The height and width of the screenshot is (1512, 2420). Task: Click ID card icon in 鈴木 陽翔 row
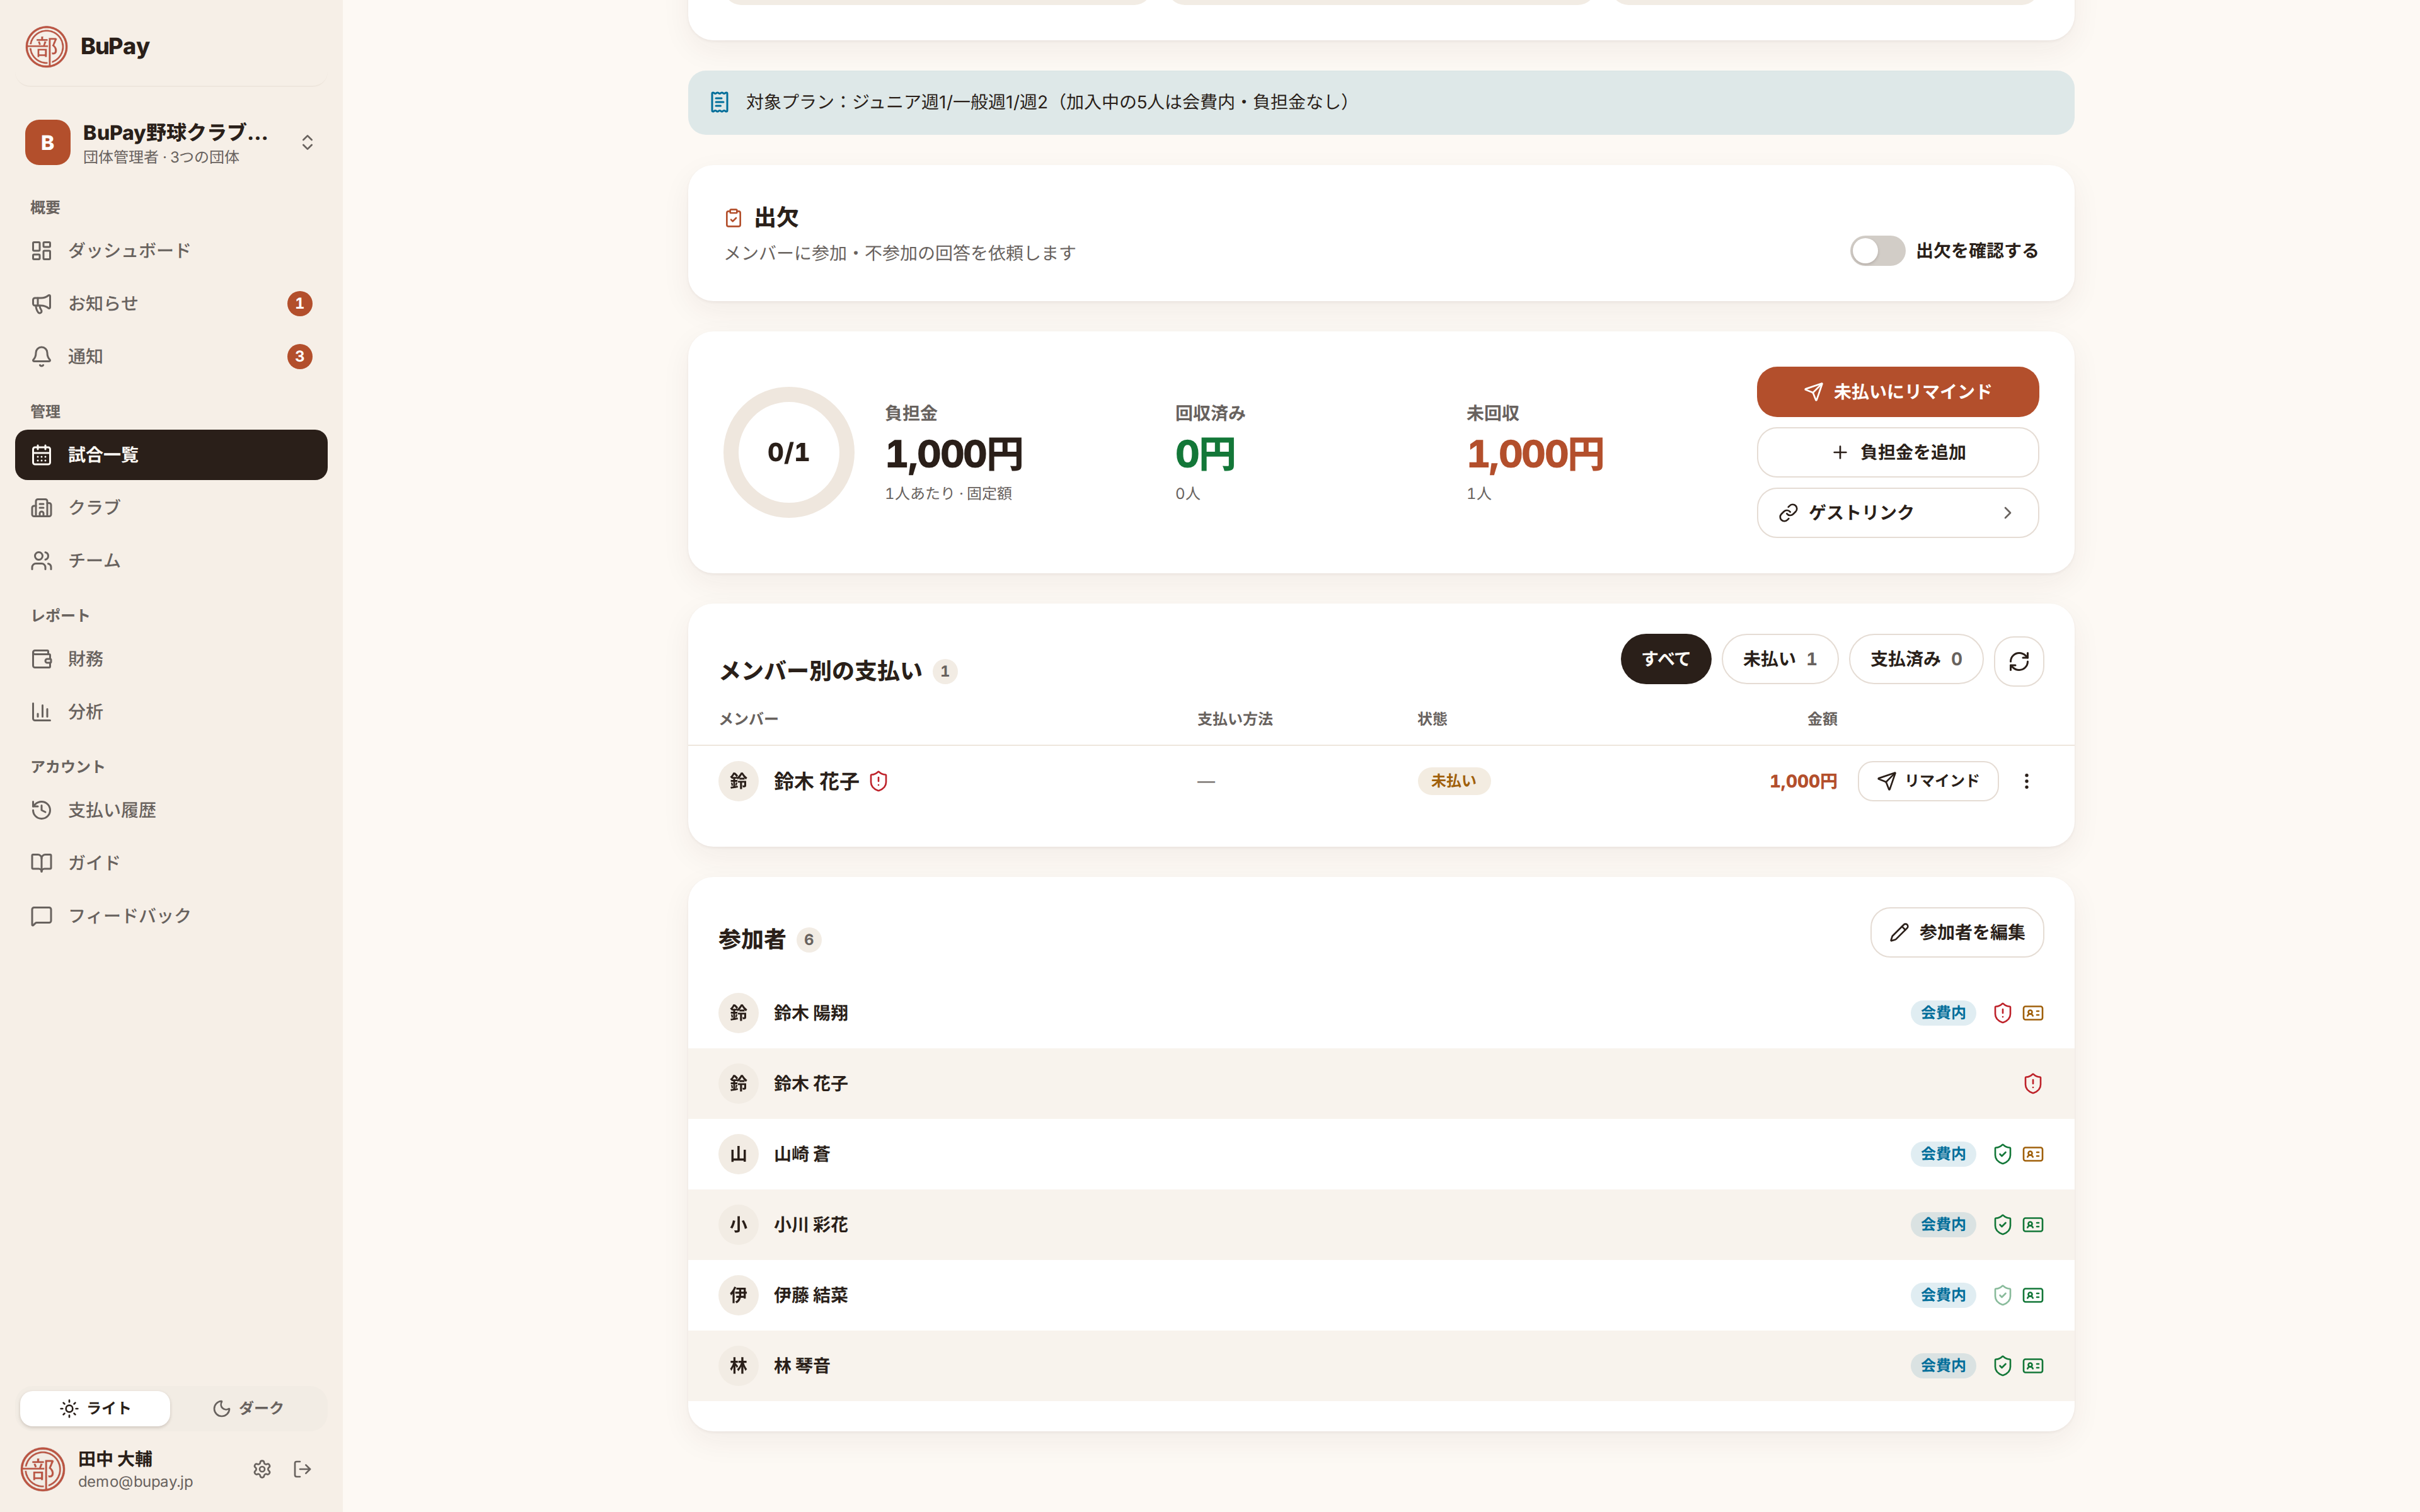[2033, 1013]
